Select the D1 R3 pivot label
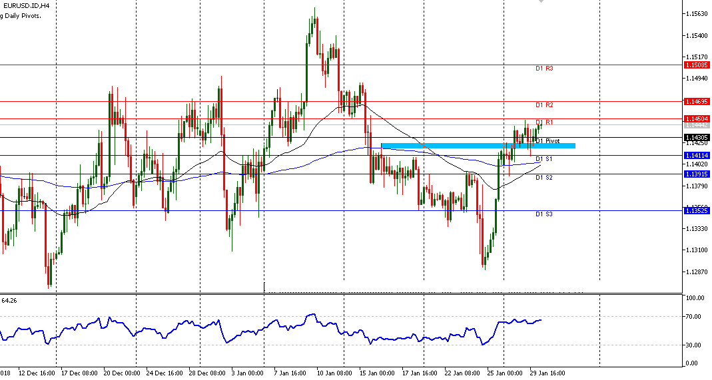 [544, 69]
